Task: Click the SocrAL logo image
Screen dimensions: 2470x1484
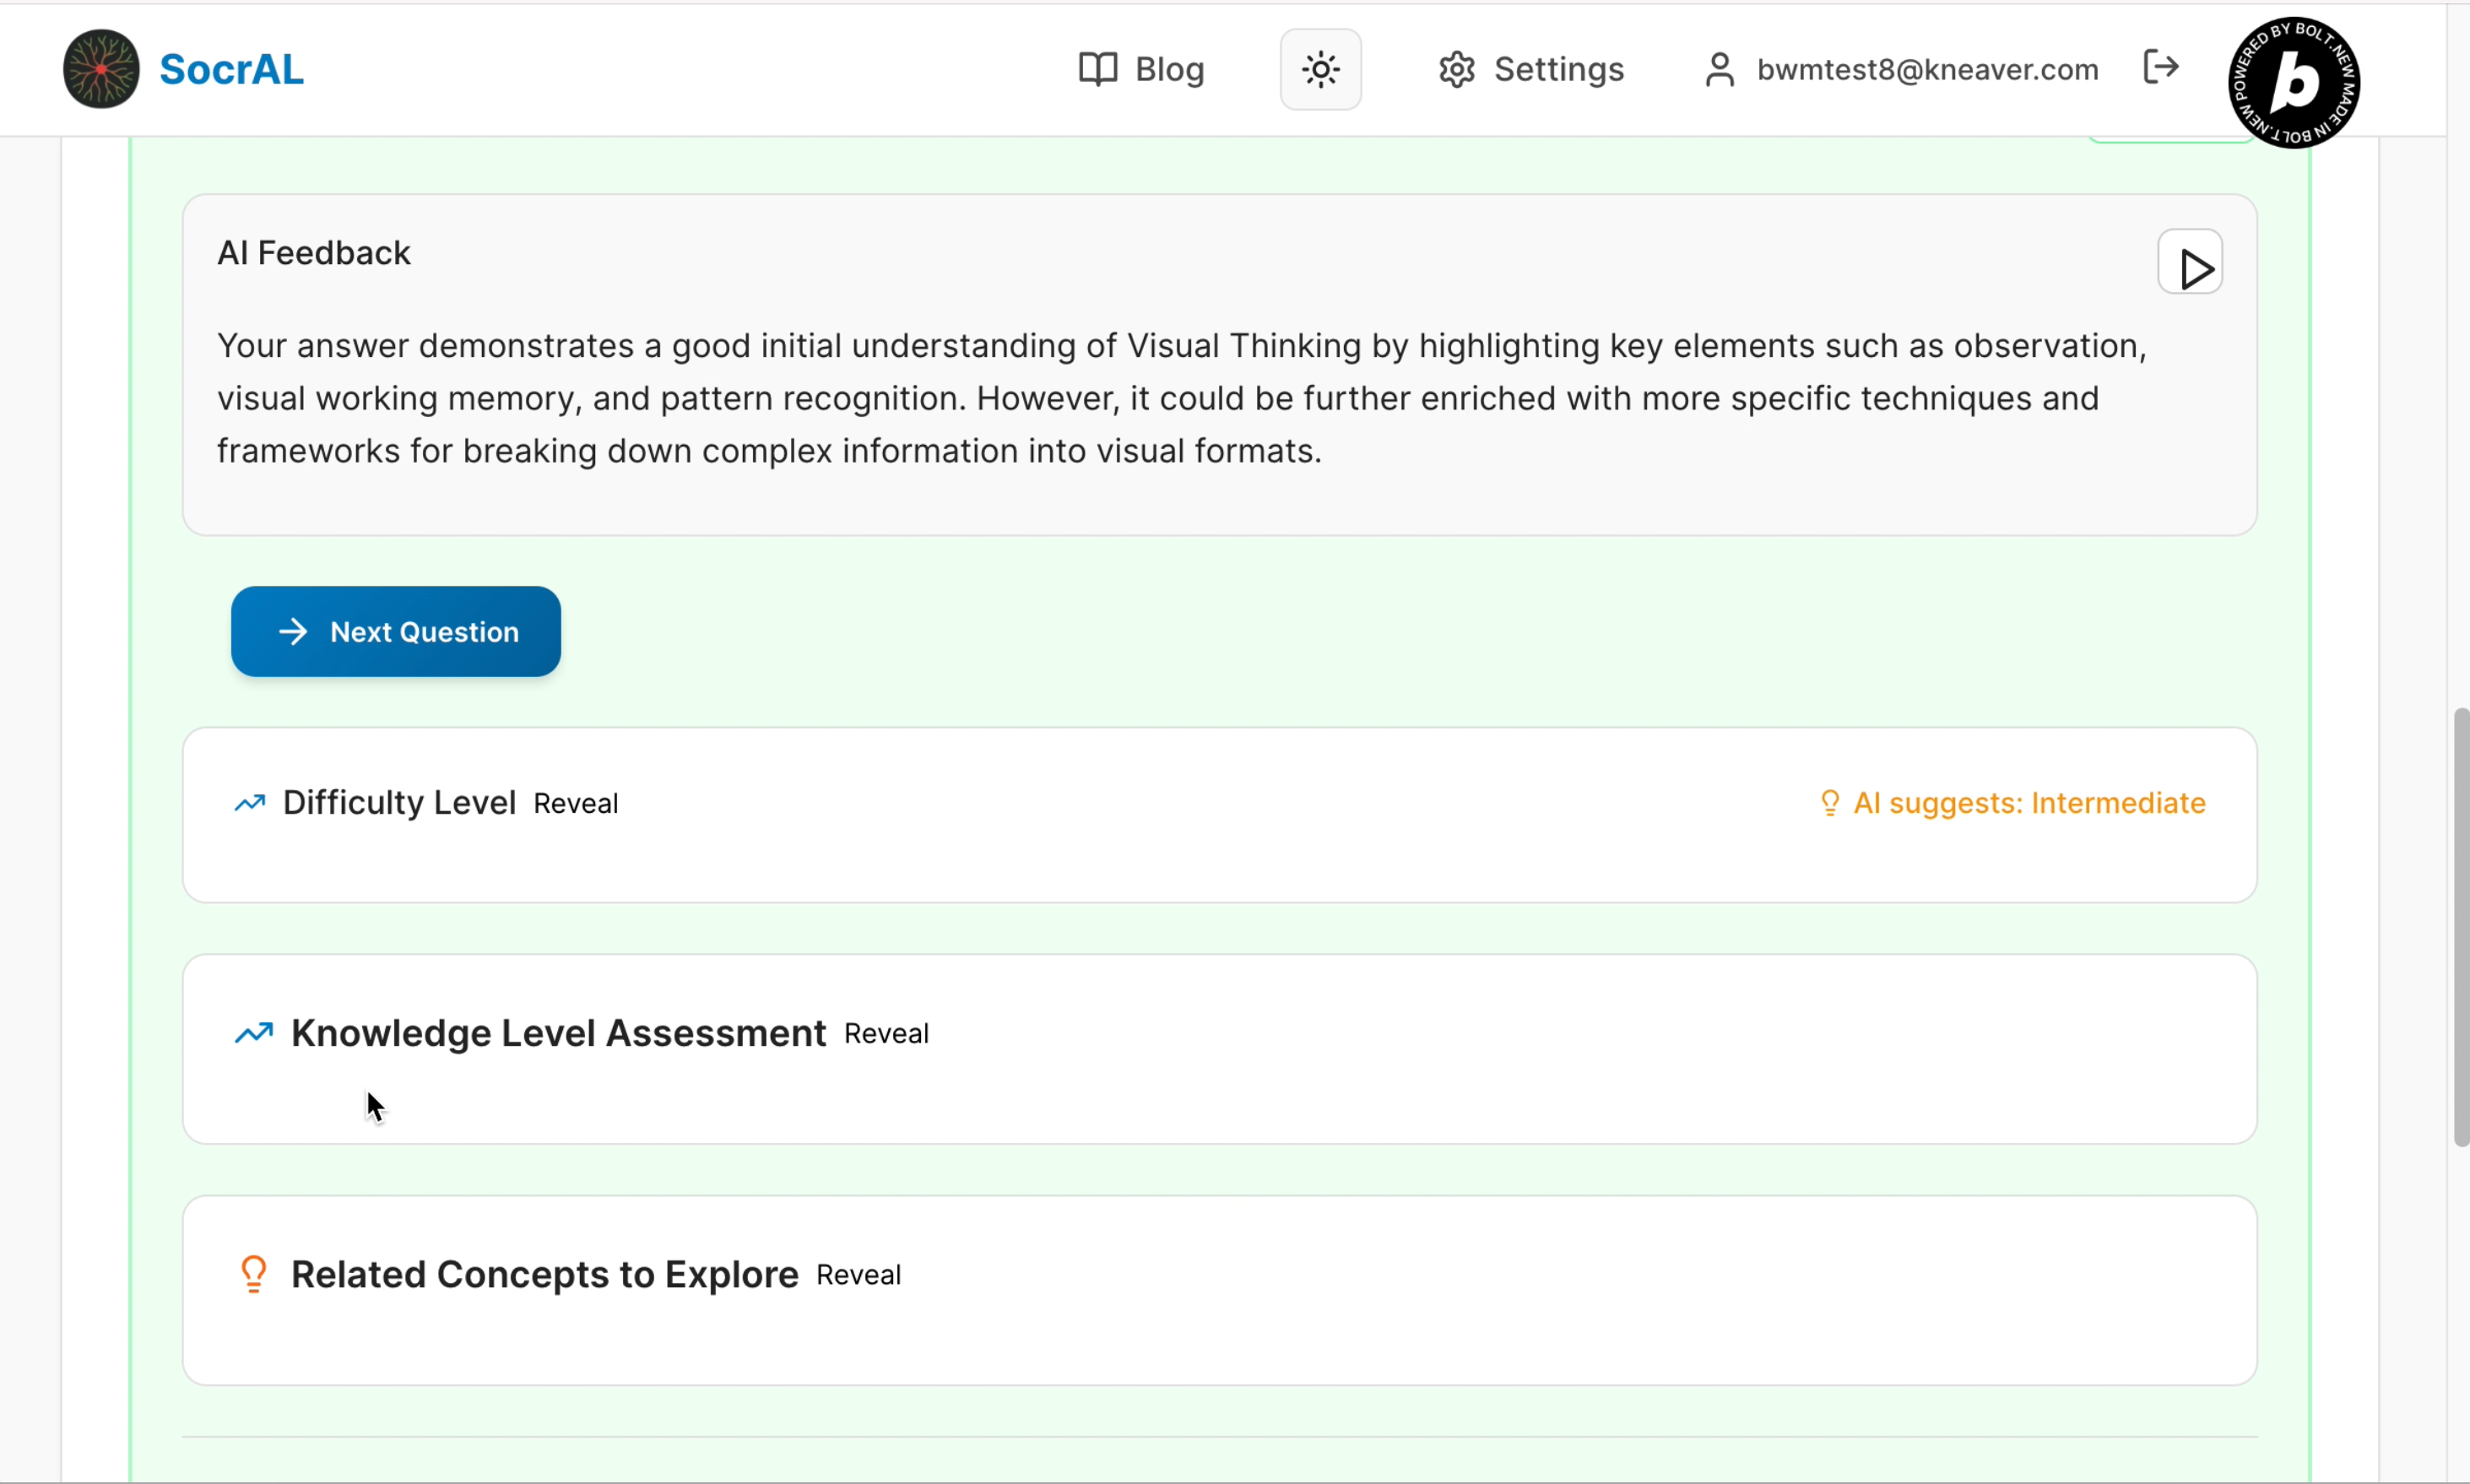Action: click(x=101, y=69)
